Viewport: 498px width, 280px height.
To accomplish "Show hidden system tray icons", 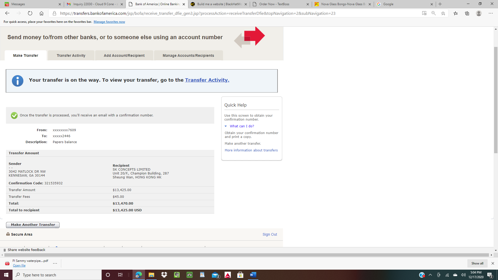I will [x=430, y=275].
